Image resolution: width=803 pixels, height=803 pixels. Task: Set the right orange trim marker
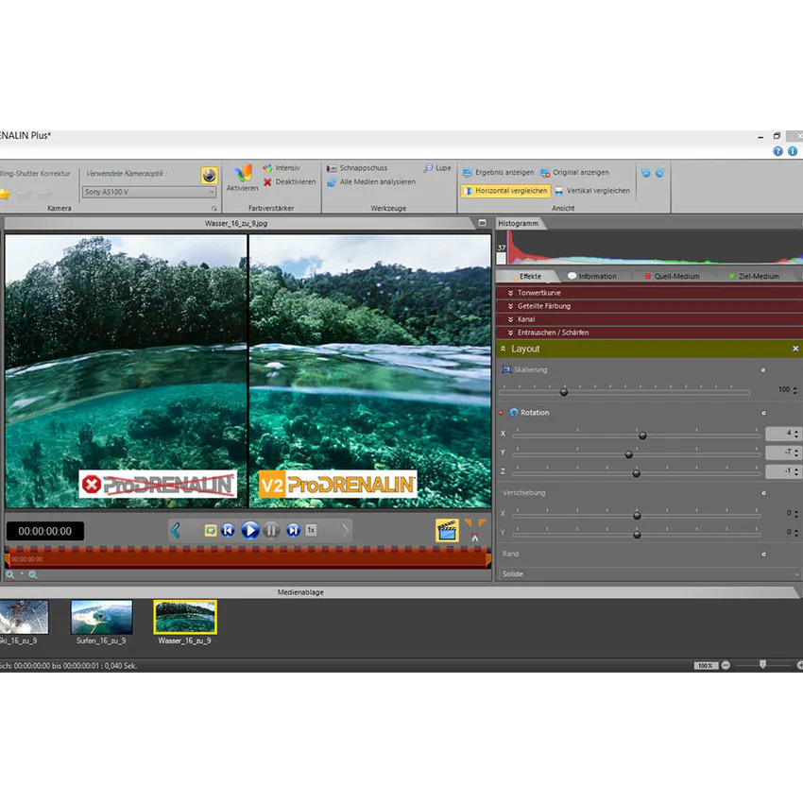[482, 522]
